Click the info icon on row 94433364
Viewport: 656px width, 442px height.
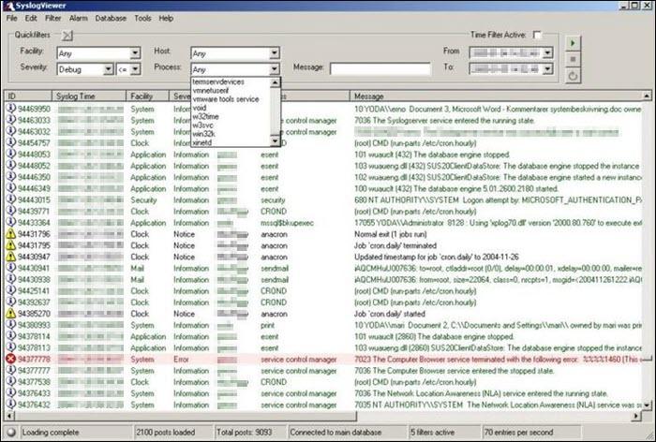click(10, 223)
